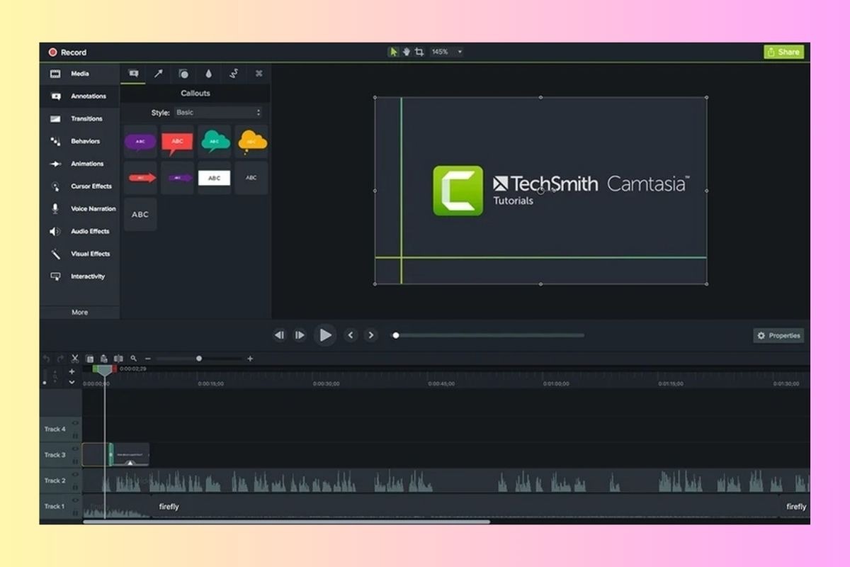Click the Play button
Image resolution: width=850 pixels, height=567 pixels.
(x=325, y=335)
